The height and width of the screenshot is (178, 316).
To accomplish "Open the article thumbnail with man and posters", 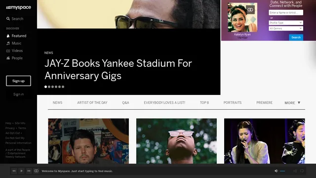I will point(88,141).
